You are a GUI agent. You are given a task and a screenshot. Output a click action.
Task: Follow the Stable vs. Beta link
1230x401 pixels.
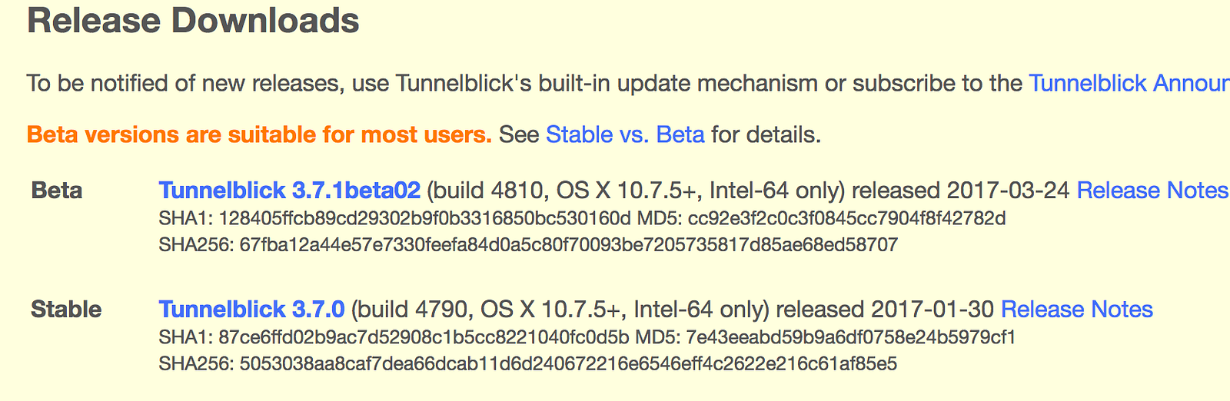pyautogui.click(x=624, y=135)
